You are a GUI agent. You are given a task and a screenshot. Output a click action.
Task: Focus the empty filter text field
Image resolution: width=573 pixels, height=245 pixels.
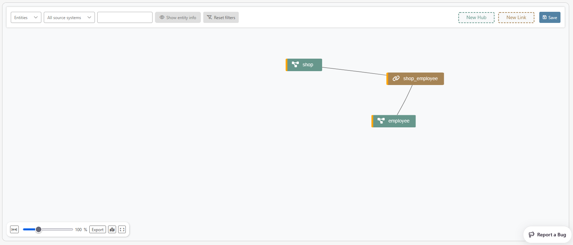pyautogui.click(x=125, y=17)
